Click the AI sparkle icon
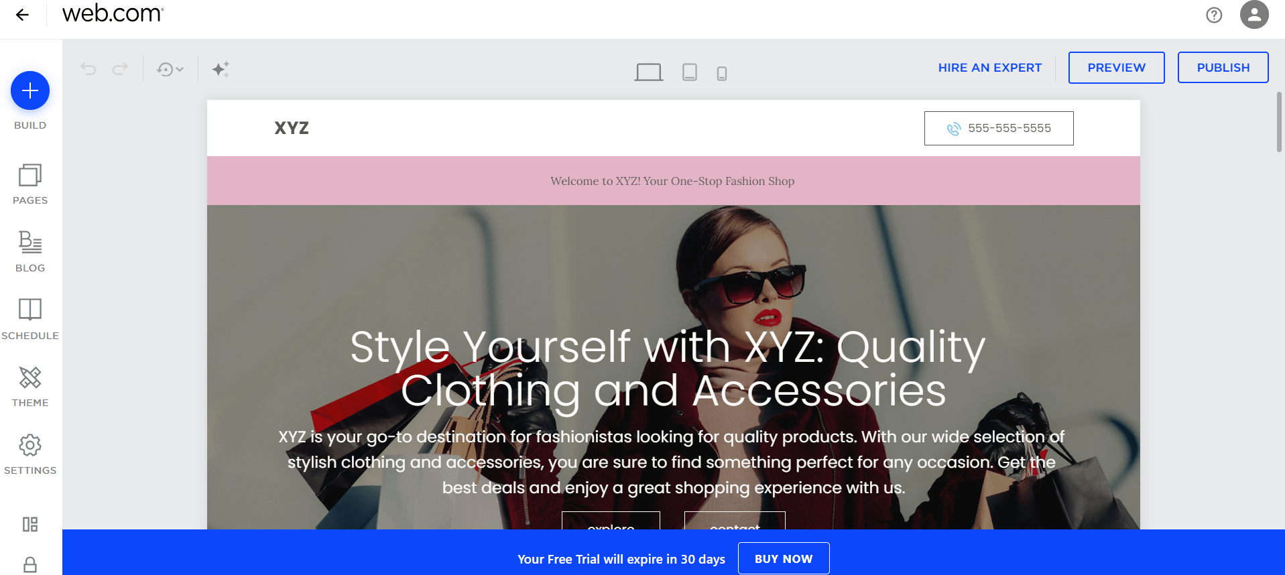1285x575 pixels. click(221, 69)
